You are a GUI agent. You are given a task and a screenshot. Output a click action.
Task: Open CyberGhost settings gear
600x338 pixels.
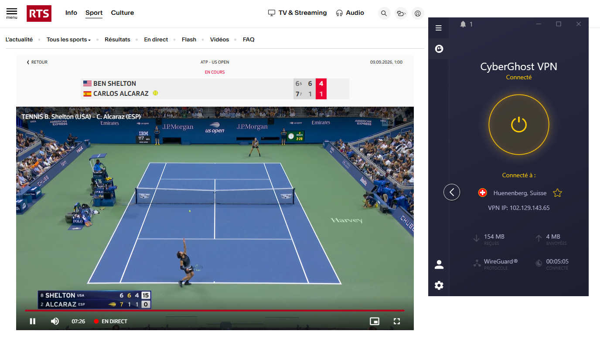click(439, 285)
